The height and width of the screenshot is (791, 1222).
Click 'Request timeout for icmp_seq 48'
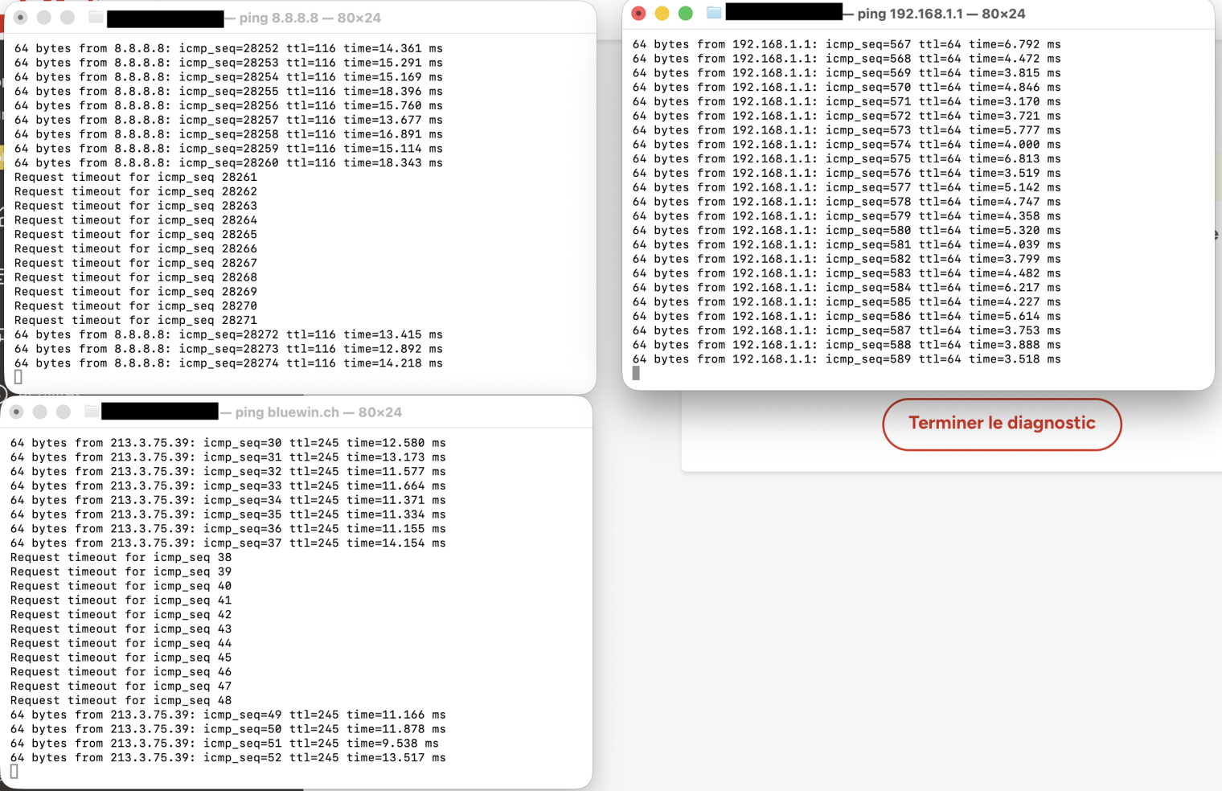coord(121,700)
